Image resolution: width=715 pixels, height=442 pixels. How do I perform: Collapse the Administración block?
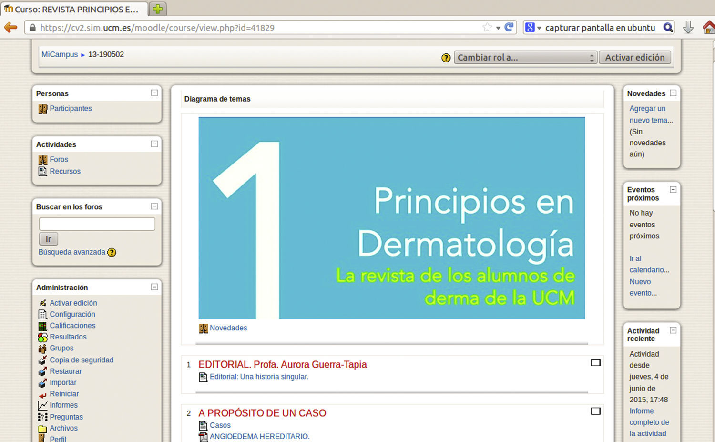click(154, 287)
